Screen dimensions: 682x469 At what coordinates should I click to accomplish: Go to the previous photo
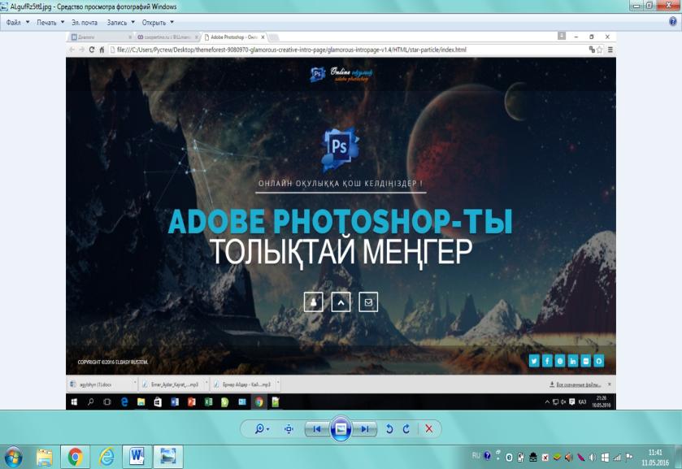click(x=317, y=429)
